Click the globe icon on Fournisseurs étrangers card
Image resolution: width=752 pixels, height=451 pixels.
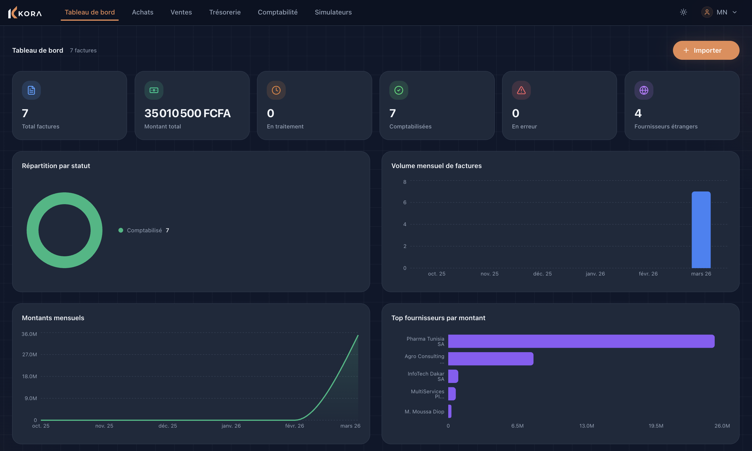(644, 90)
